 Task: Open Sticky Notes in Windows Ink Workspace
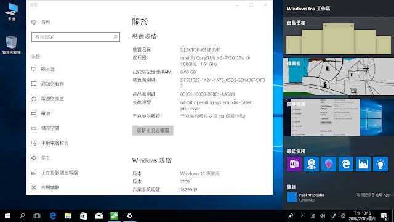pyautogui.click(x=339, y=36)
